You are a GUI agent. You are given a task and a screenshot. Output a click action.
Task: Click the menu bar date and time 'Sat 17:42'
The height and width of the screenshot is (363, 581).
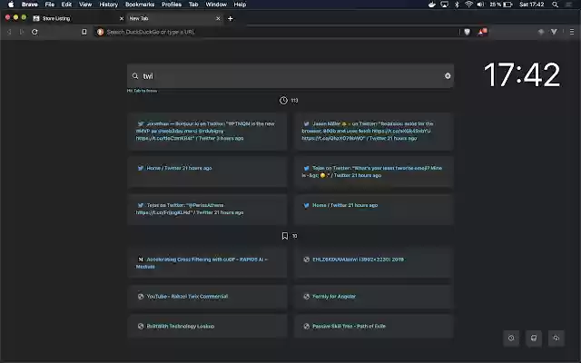[x=532, y=5]
